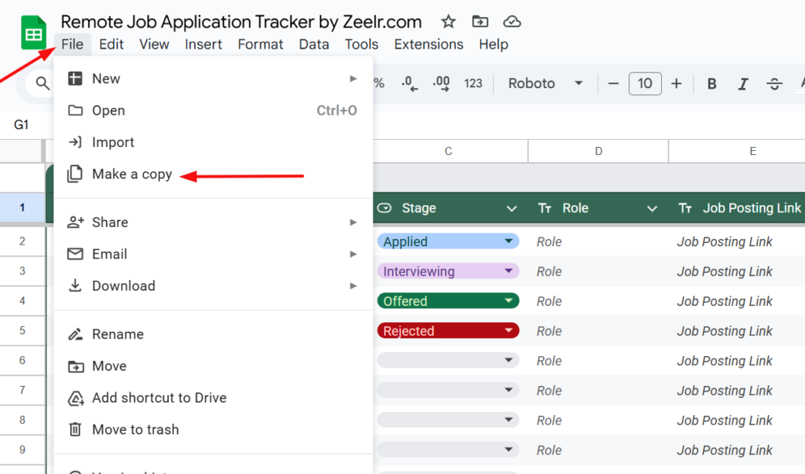The height and width of the screenshot is (474, 805).
Task: Toggle bold formatting
Action: [711, 83]
